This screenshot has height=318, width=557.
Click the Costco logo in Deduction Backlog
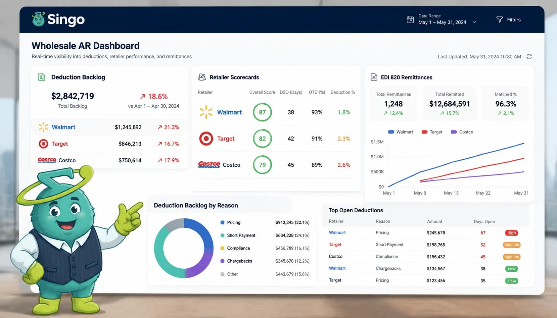coord(47,160)
